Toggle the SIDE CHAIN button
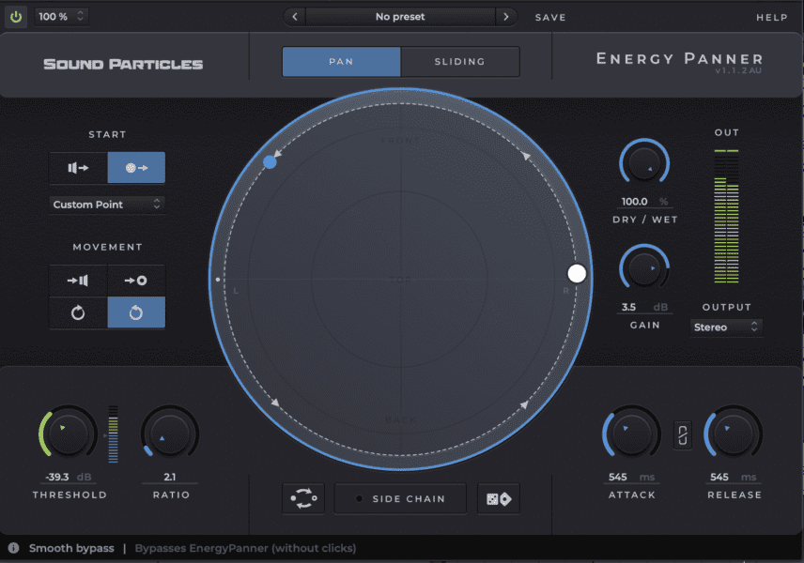Image resolution: width=804 pixels, height=563 pixels. pos(400,498)
